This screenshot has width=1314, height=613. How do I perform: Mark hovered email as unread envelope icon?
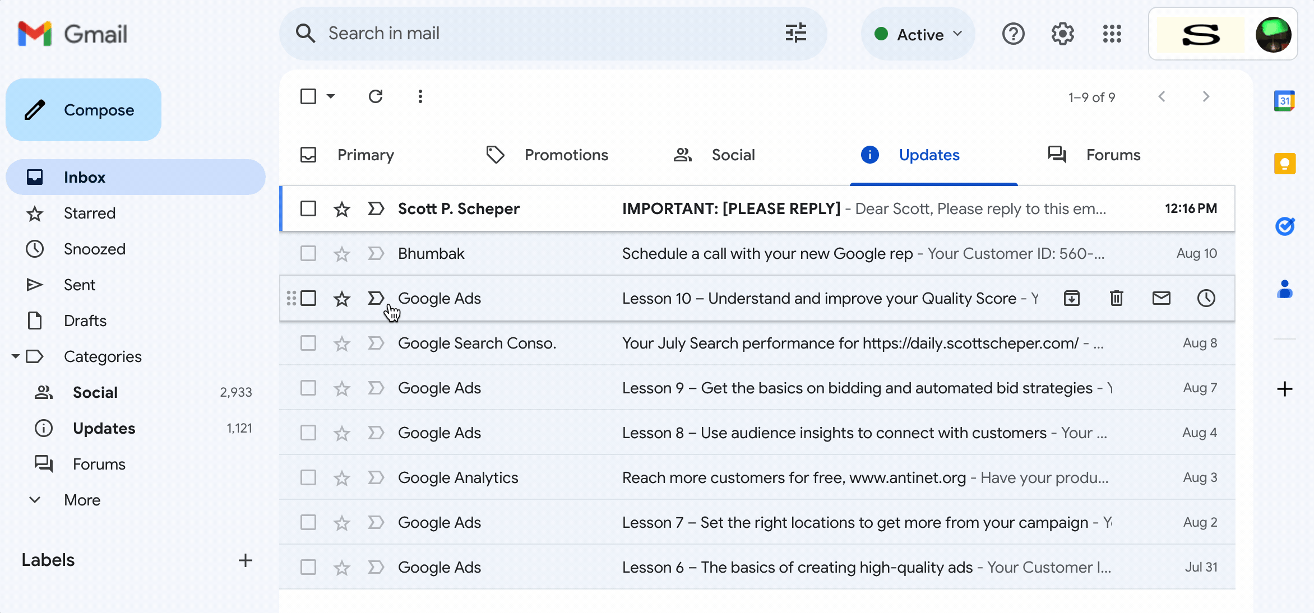click(1161, 298)
